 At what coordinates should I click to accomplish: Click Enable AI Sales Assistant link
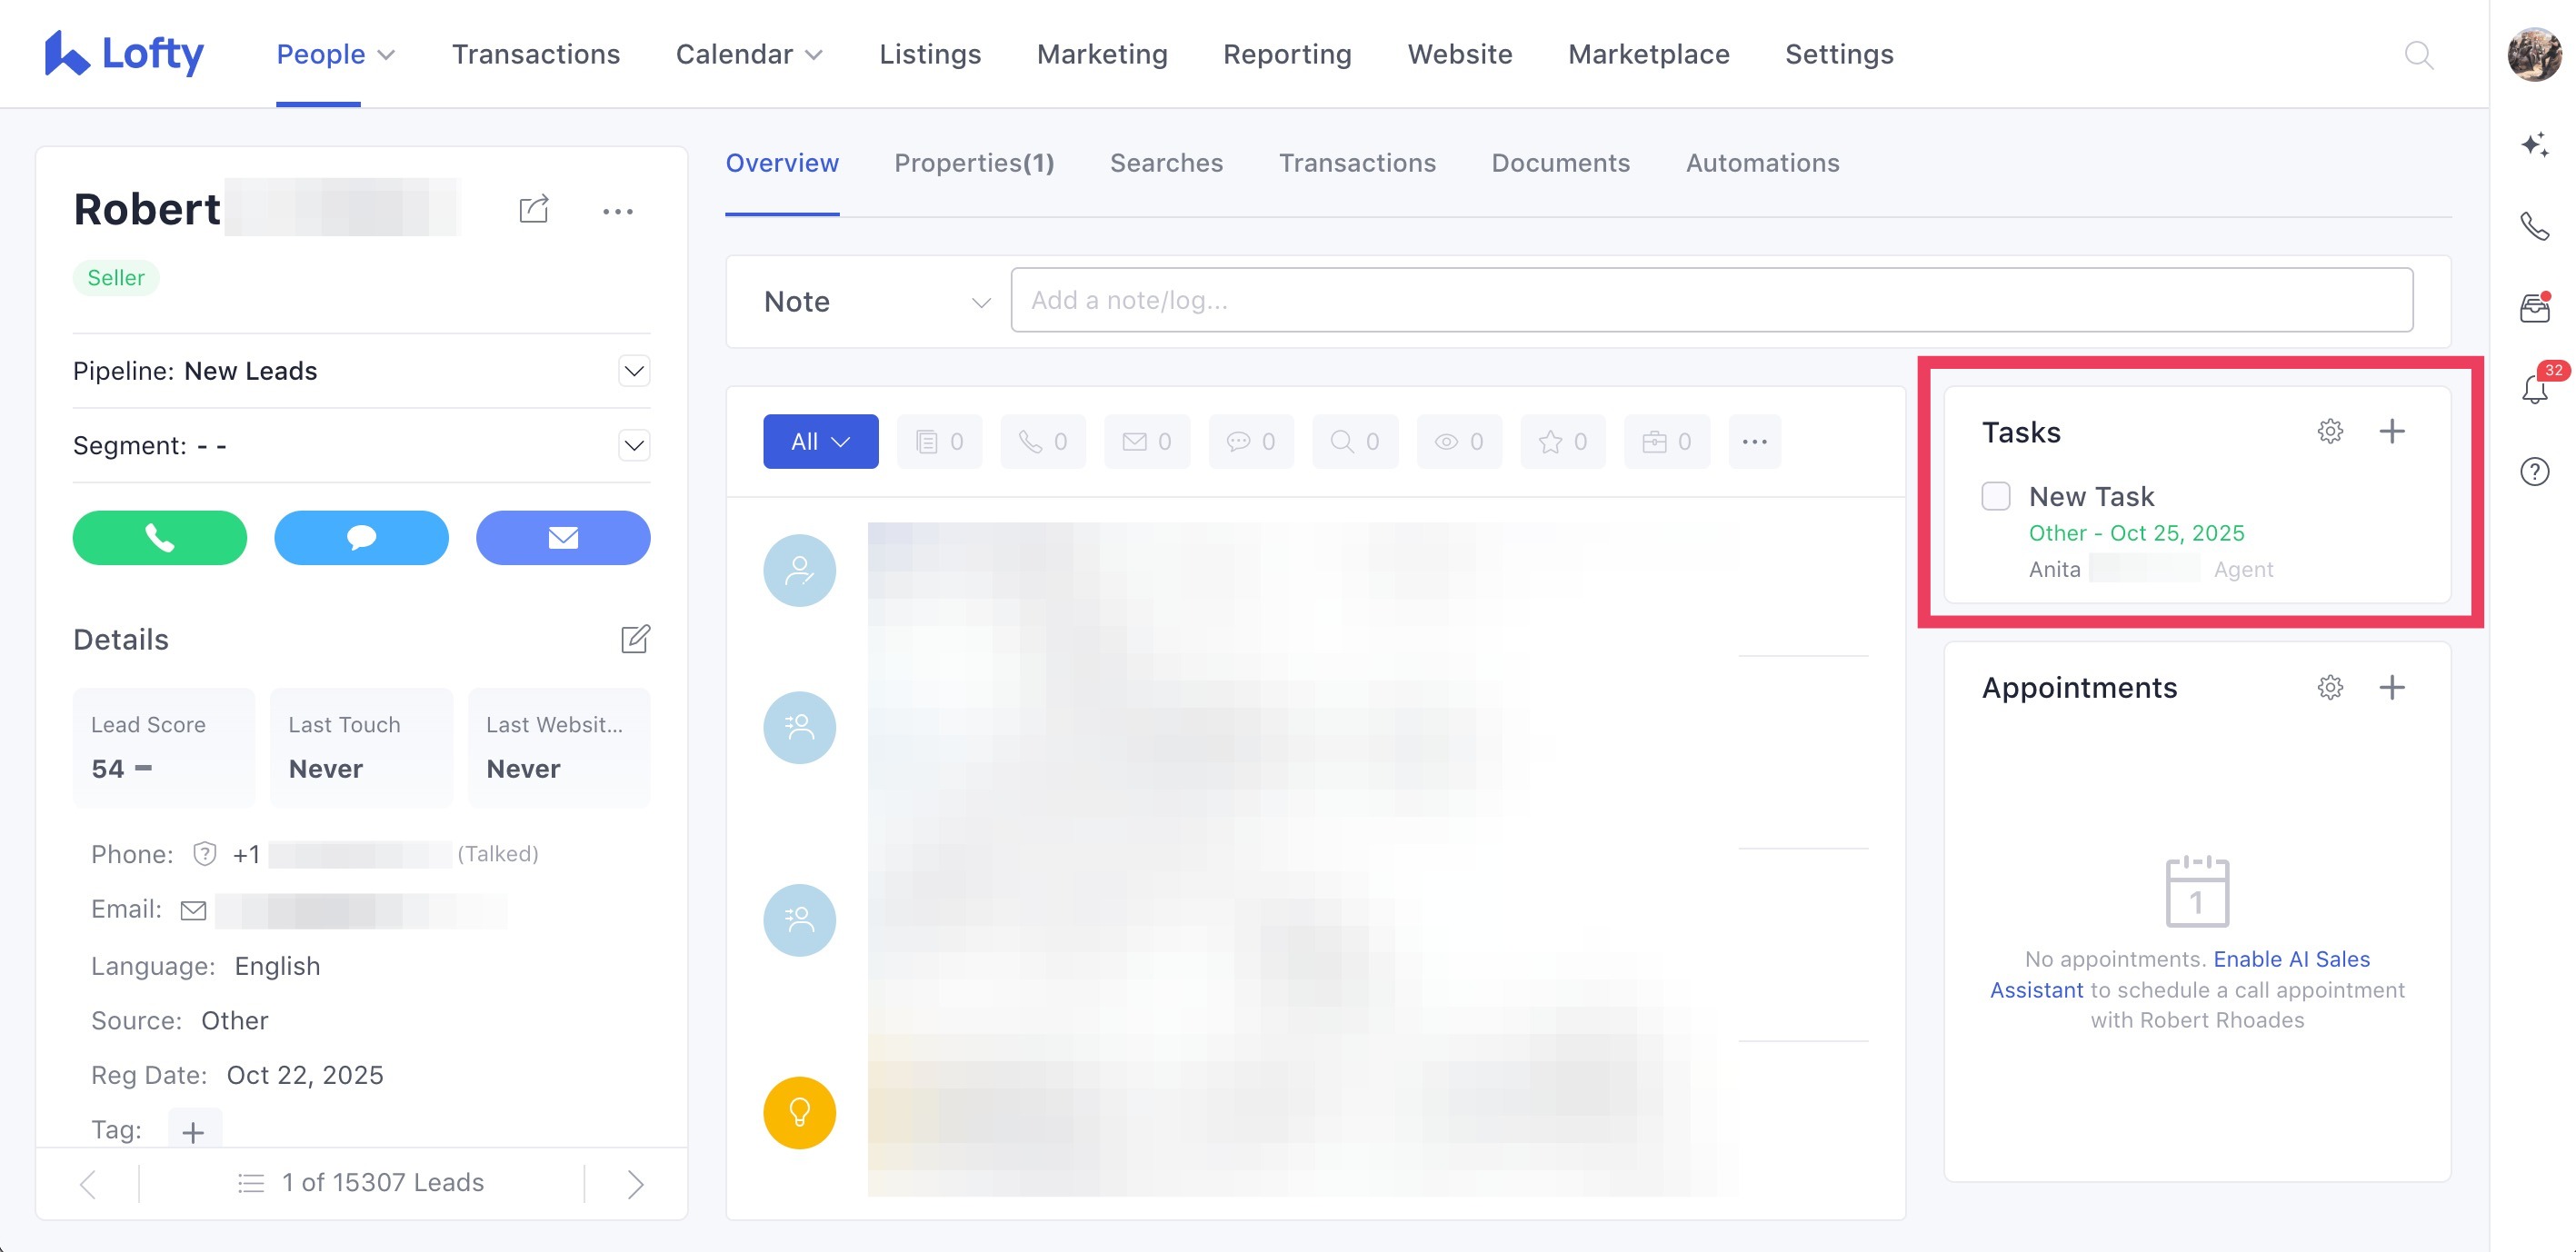click(x=2290, y=959)
